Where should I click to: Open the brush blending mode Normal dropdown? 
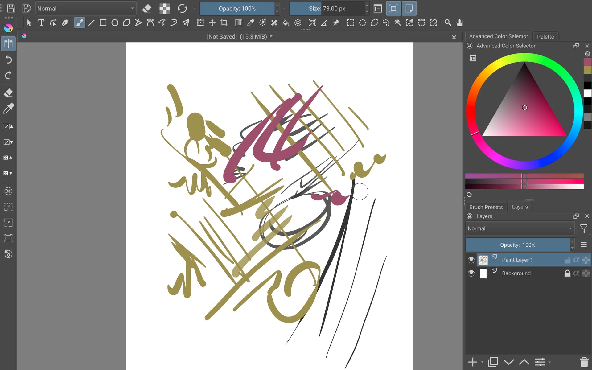[x=86, y=9]
